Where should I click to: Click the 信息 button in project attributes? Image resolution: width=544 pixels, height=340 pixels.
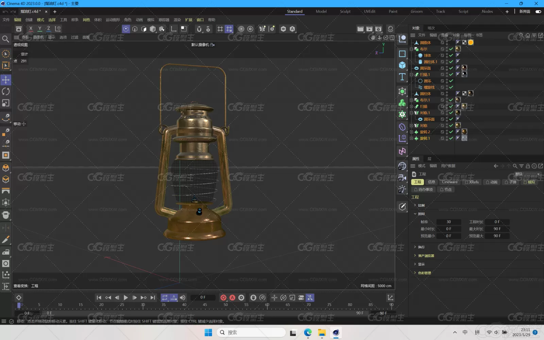click(431, 182)
